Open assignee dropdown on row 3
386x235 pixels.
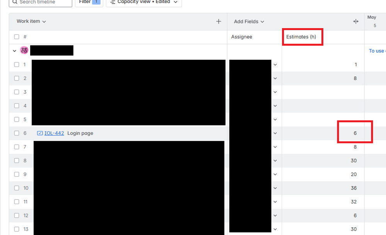click(275, 92)
